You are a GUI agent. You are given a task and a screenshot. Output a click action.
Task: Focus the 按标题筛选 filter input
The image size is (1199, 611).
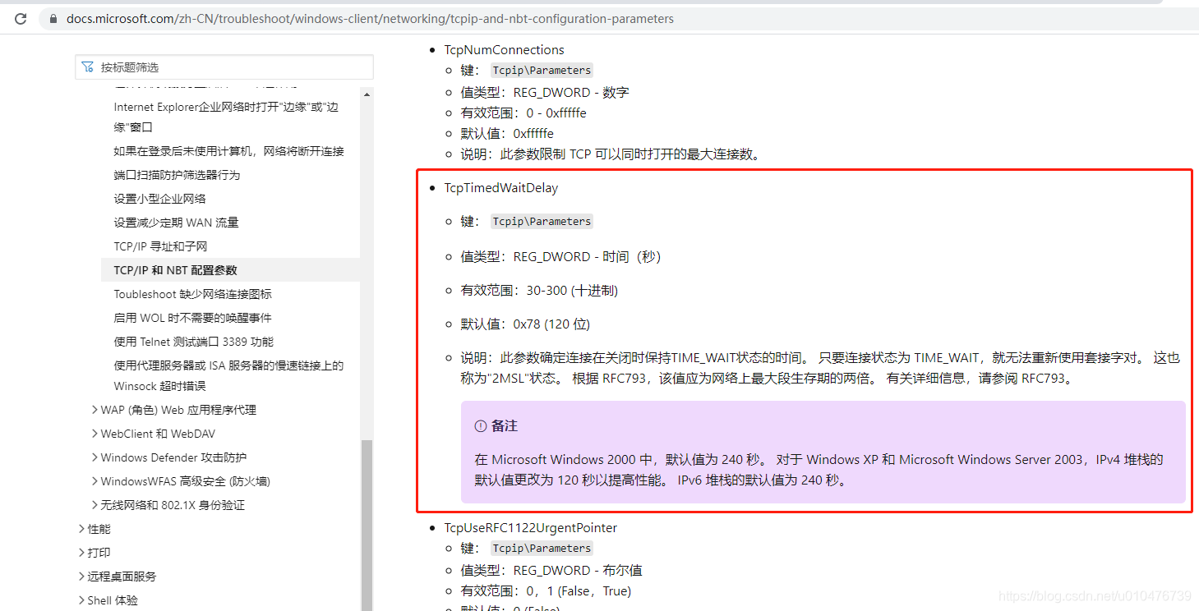(x=224, y=67)
